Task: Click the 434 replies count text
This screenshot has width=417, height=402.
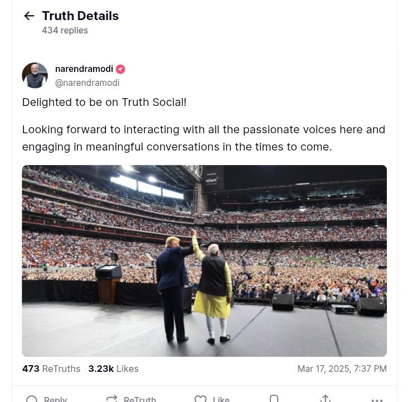Action: (x=65, y=31)
